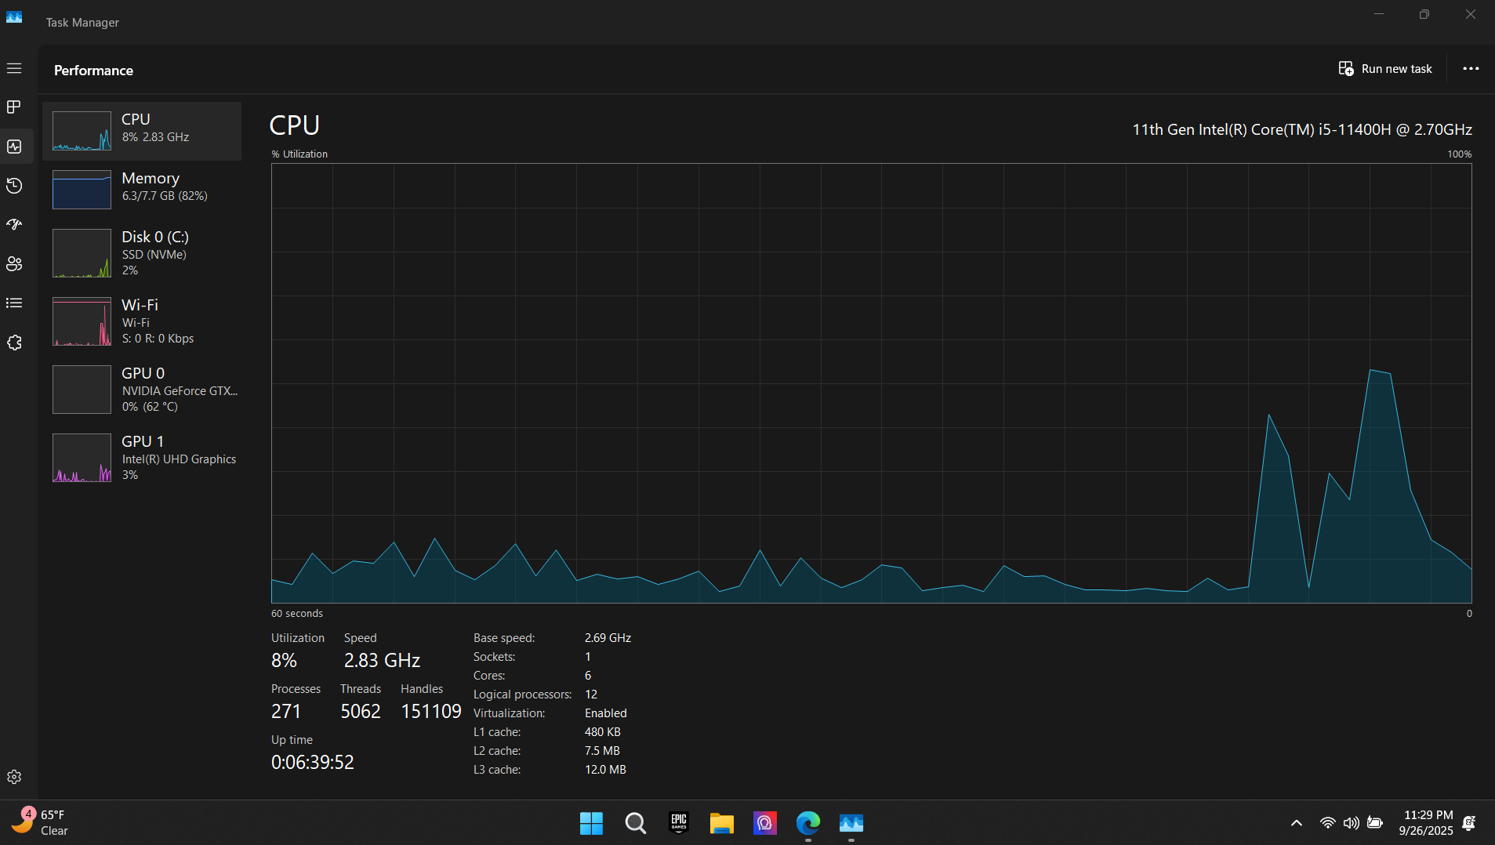
Task: Click the battery tray icon
Action: point(1375,823)
